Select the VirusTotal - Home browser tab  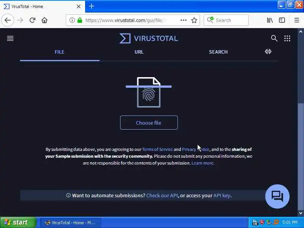point(43,6)
